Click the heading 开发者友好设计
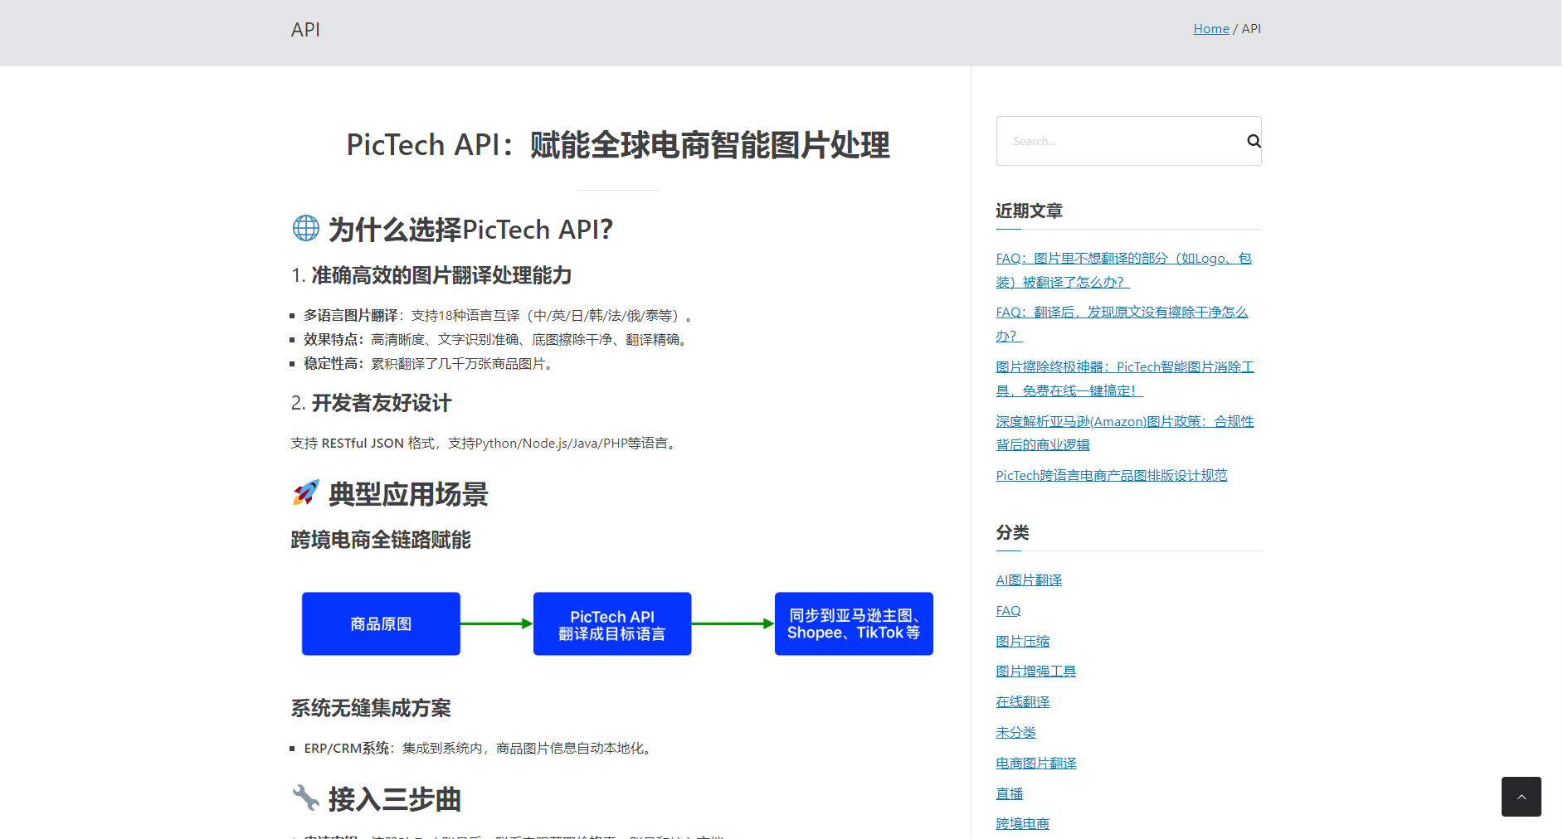 click(x=371, y=403)
